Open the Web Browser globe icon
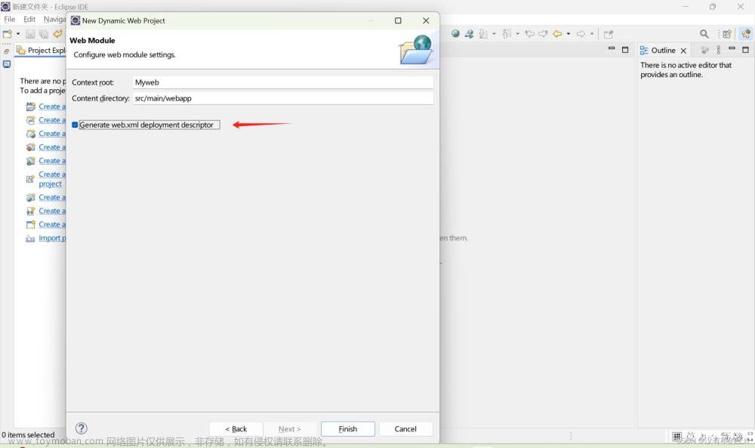 point(455,34)
